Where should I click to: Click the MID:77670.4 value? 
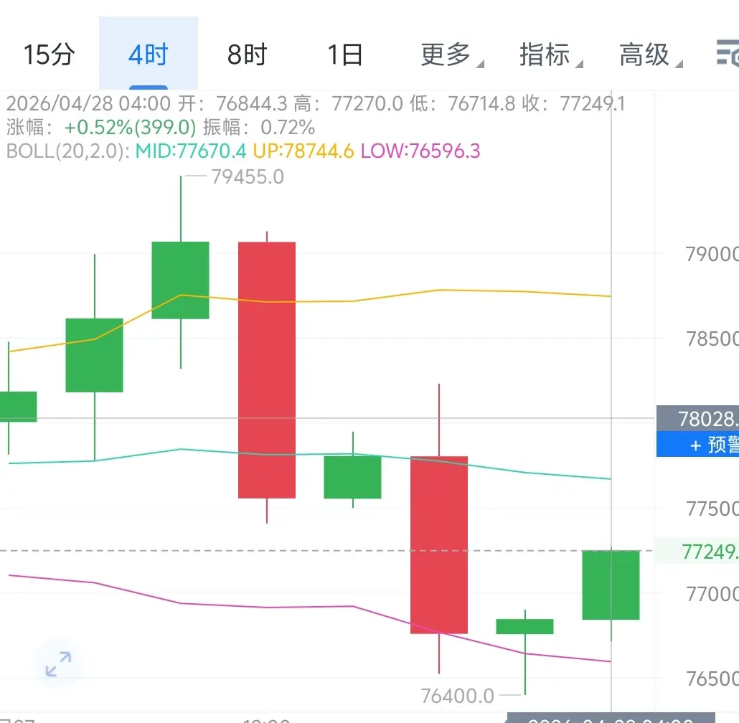click(x=190, y=151)
